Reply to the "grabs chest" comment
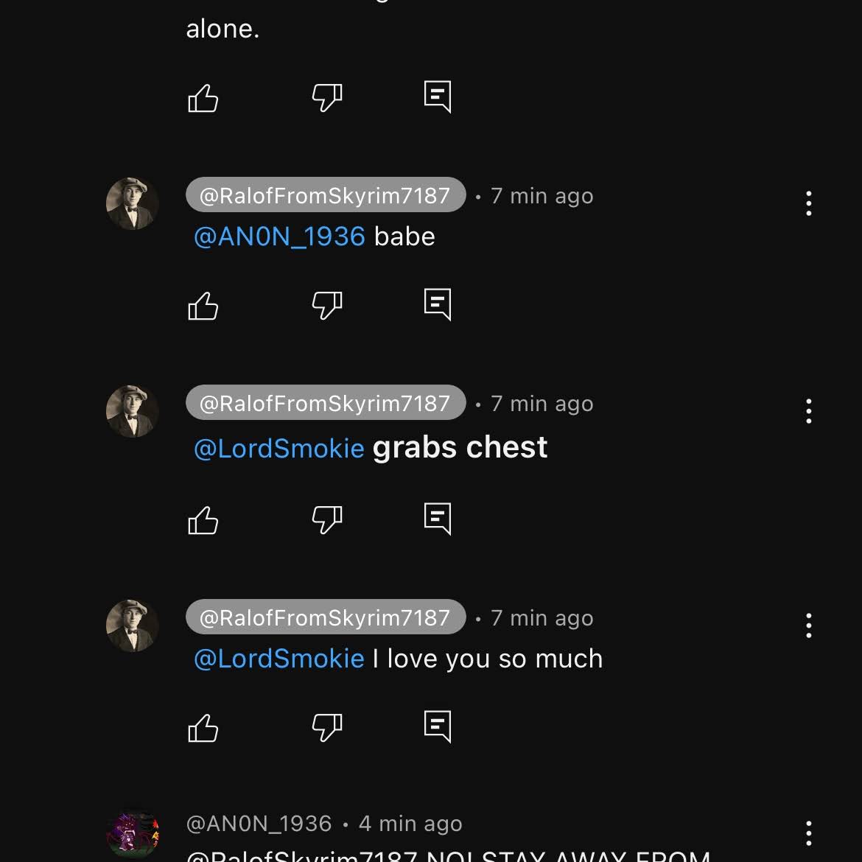Screen dimensions: 862x862 [438, 519]
